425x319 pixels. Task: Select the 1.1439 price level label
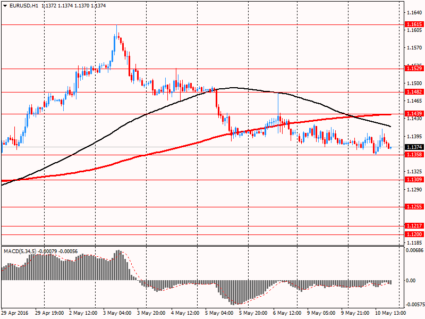tap(414, 114)
